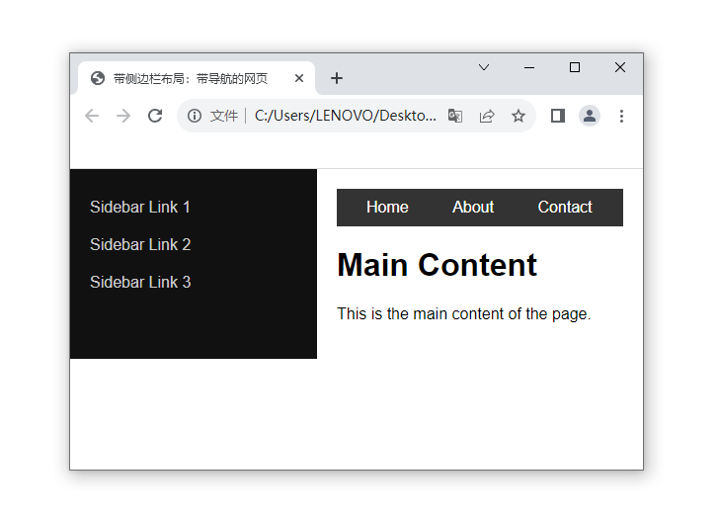Image resolution: width=718 pixels, height=518 pixels.
Task: Click the browser back arrow
Action: coord(92,116)
